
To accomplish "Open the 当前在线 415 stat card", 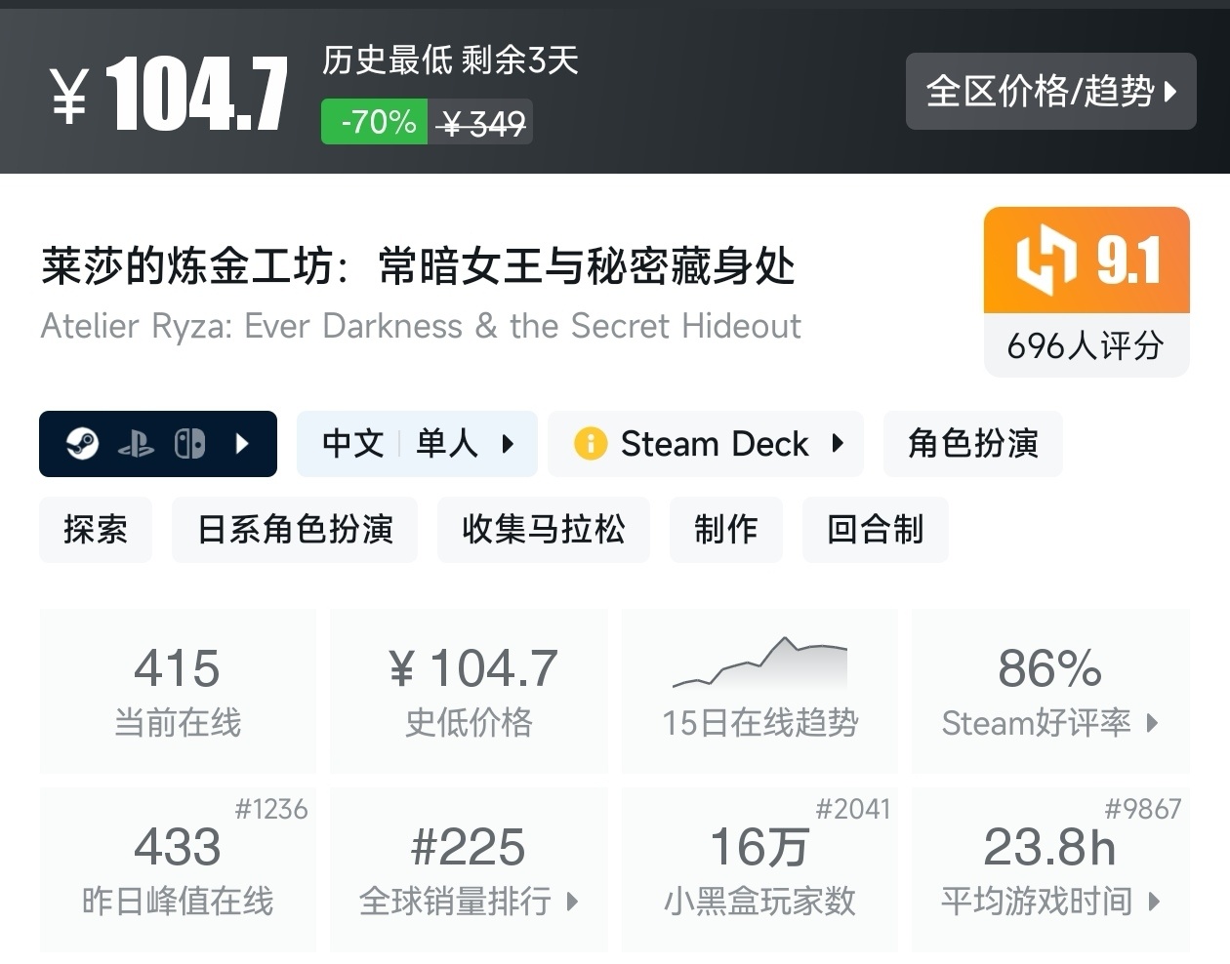I will pyautogui.click(x=178, y=691).
